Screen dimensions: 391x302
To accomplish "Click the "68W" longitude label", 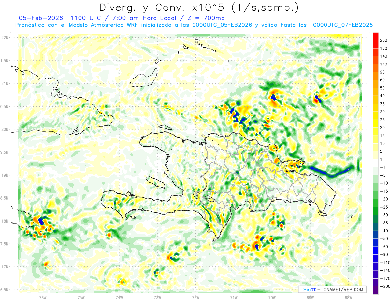I will 348,297.
